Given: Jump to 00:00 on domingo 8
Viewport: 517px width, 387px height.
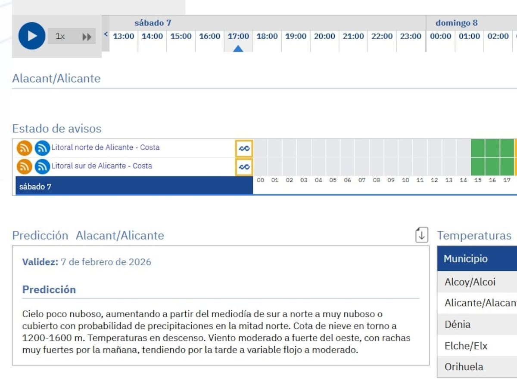Looking at the screenshot, I should 440,37.
